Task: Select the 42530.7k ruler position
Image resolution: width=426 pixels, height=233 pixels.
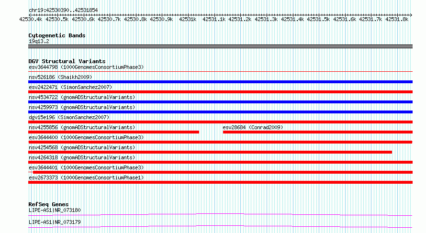Action: click(x=109, y=19)
